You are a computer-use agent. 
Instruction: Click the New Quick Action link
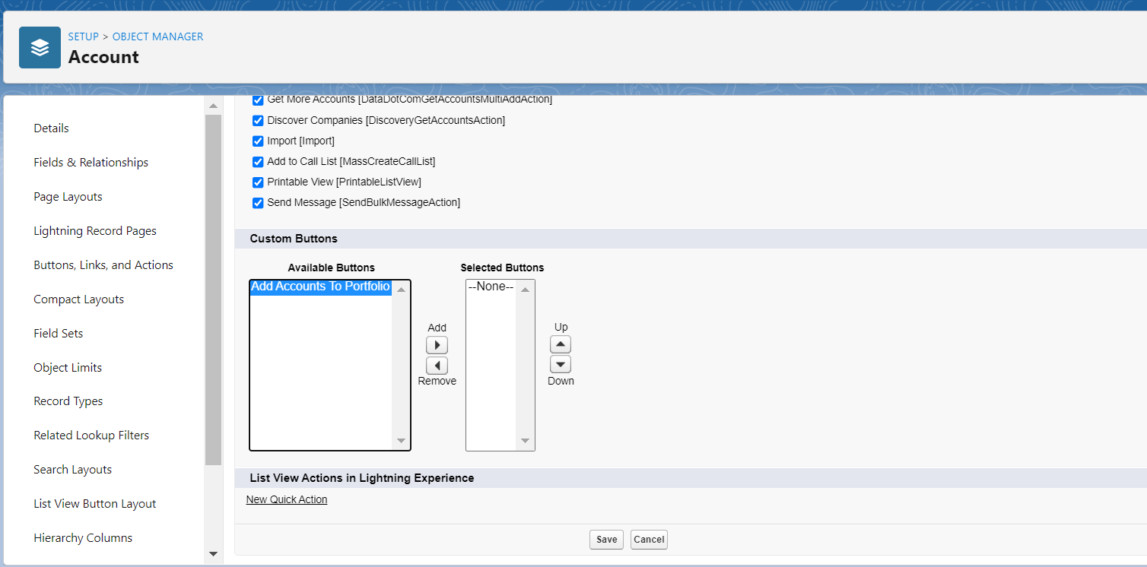click(286, 499)
